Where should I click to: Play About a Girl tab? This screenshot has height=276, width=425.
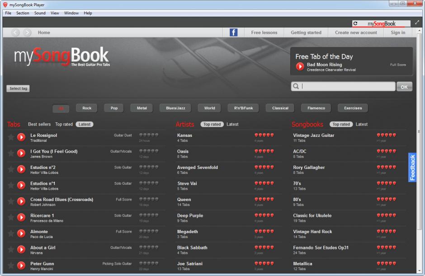click(21, 249)
